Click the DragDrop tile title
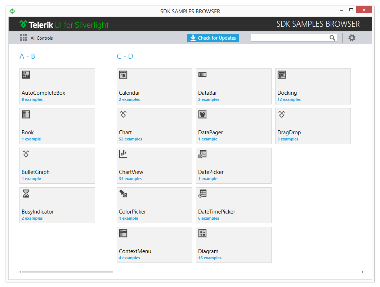The image size is (380, 287). pyautogui.click(x=289, y=133)
